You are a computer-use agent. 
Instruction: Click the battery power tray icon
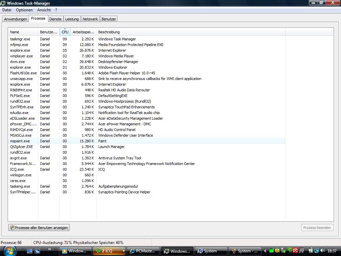(311, 250)
